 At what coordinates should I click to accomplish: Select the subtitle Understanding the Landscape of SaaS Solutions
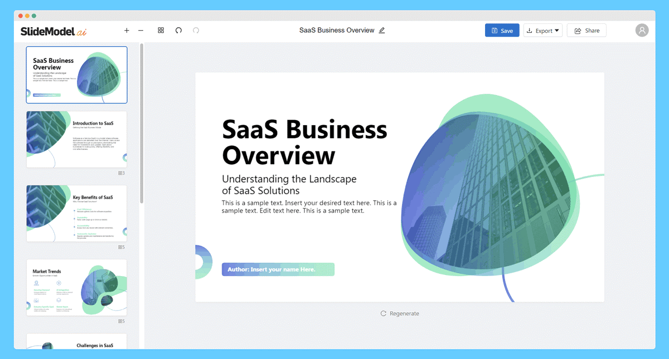tap(289, 185)
